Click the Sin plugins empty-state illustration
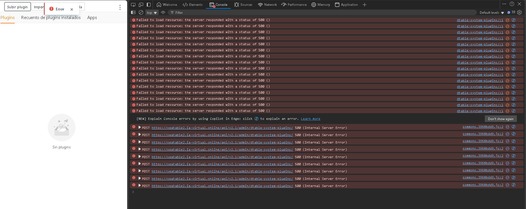This screenshot has width=526, height=209. 62,127
